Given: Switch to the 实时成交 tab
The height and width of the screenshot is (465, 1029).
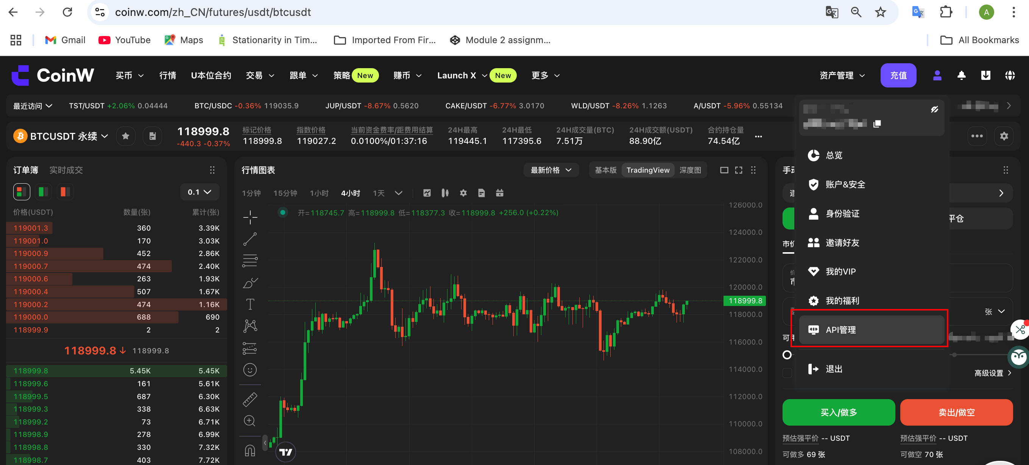Looking at the screenshot, I should [66, 170].
